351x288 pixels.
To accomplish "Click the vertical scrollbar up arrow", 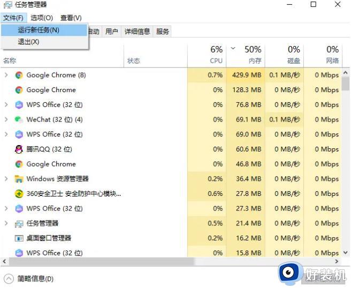I will pos(346,73).
